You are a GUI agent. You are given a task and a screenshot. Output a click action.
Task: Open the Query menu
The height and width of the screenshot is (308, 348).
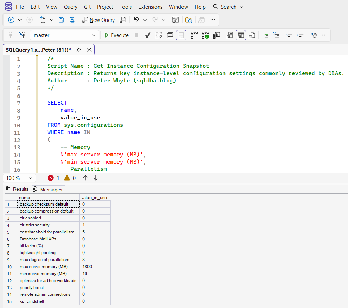[x=70, y=7]
